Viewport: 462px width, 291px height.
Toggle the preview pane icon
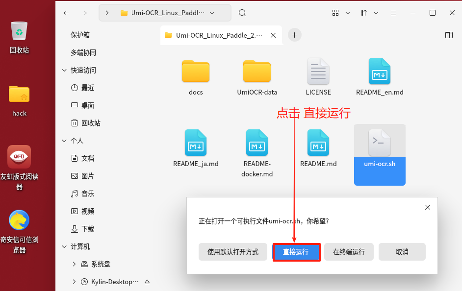[449, 35]
